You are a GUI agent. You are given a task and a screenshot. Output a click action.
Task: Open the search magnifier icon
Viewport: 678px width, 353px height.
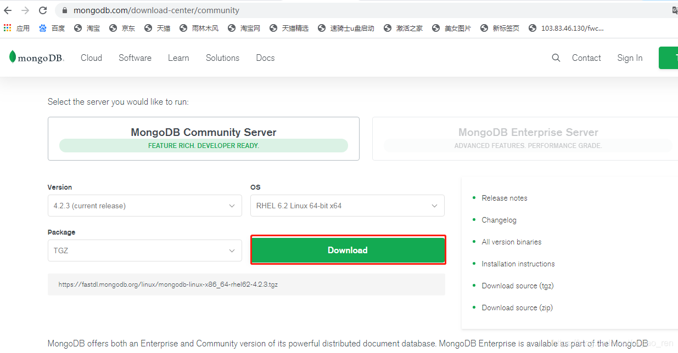point(556,58)
